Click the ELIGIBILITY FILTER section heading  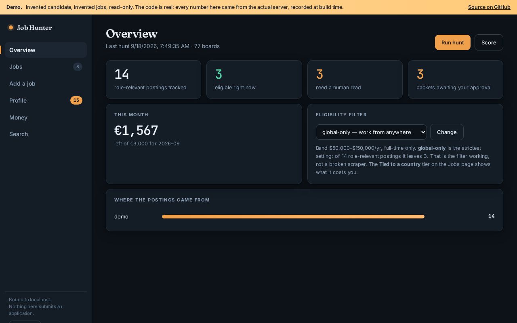click(341, 115)
